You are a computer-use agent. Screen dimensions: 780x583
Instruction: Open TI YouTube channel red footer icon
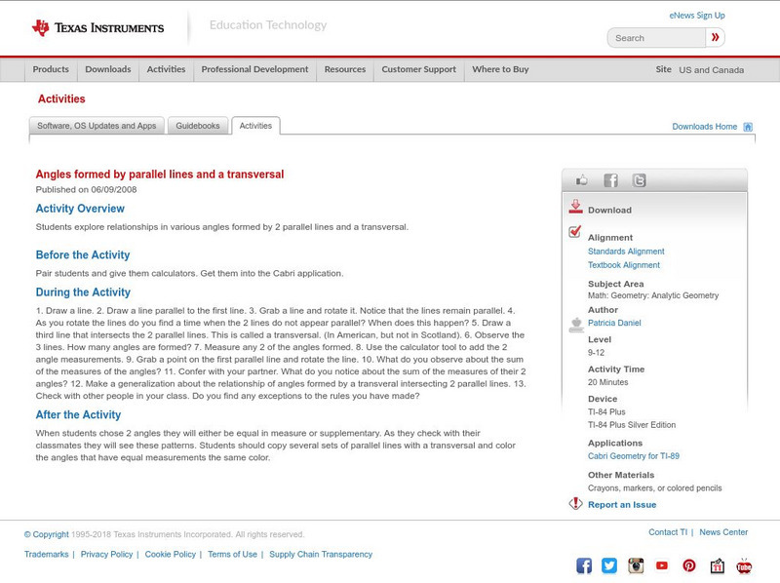click(662, 565)
